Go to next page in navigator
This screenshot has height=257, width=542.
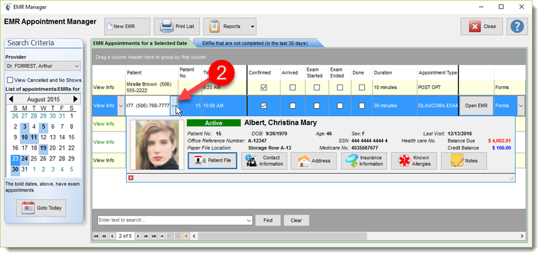point(146,236)
